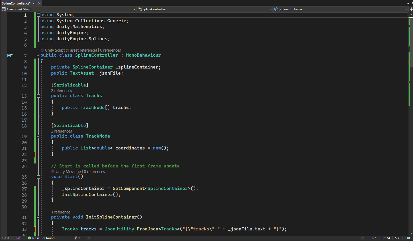Open the 2 references CodeLens above Tracks
Viewport: 413px width, 241px height.
(x=61, y=90)
